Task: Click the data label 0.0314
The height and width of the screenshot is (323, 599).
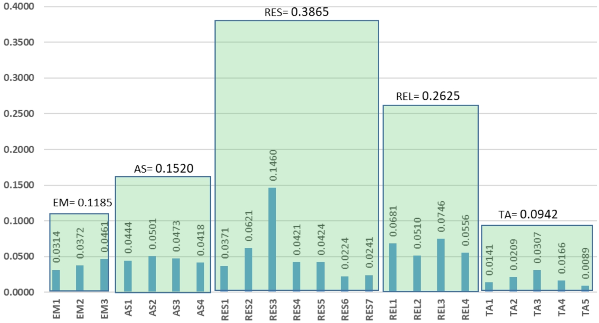Action: point(57,247)
